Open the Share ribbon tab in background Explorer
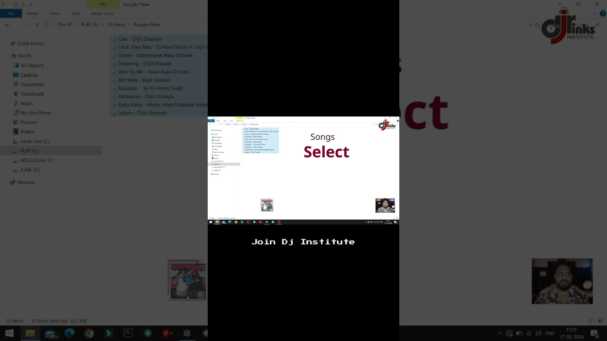This screenshot has height=341, width=607. click(x=55, y=14)
